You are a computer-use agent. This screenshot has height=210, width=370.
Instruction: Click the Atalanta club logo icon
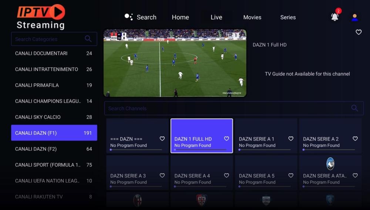(x=330, y=163)
